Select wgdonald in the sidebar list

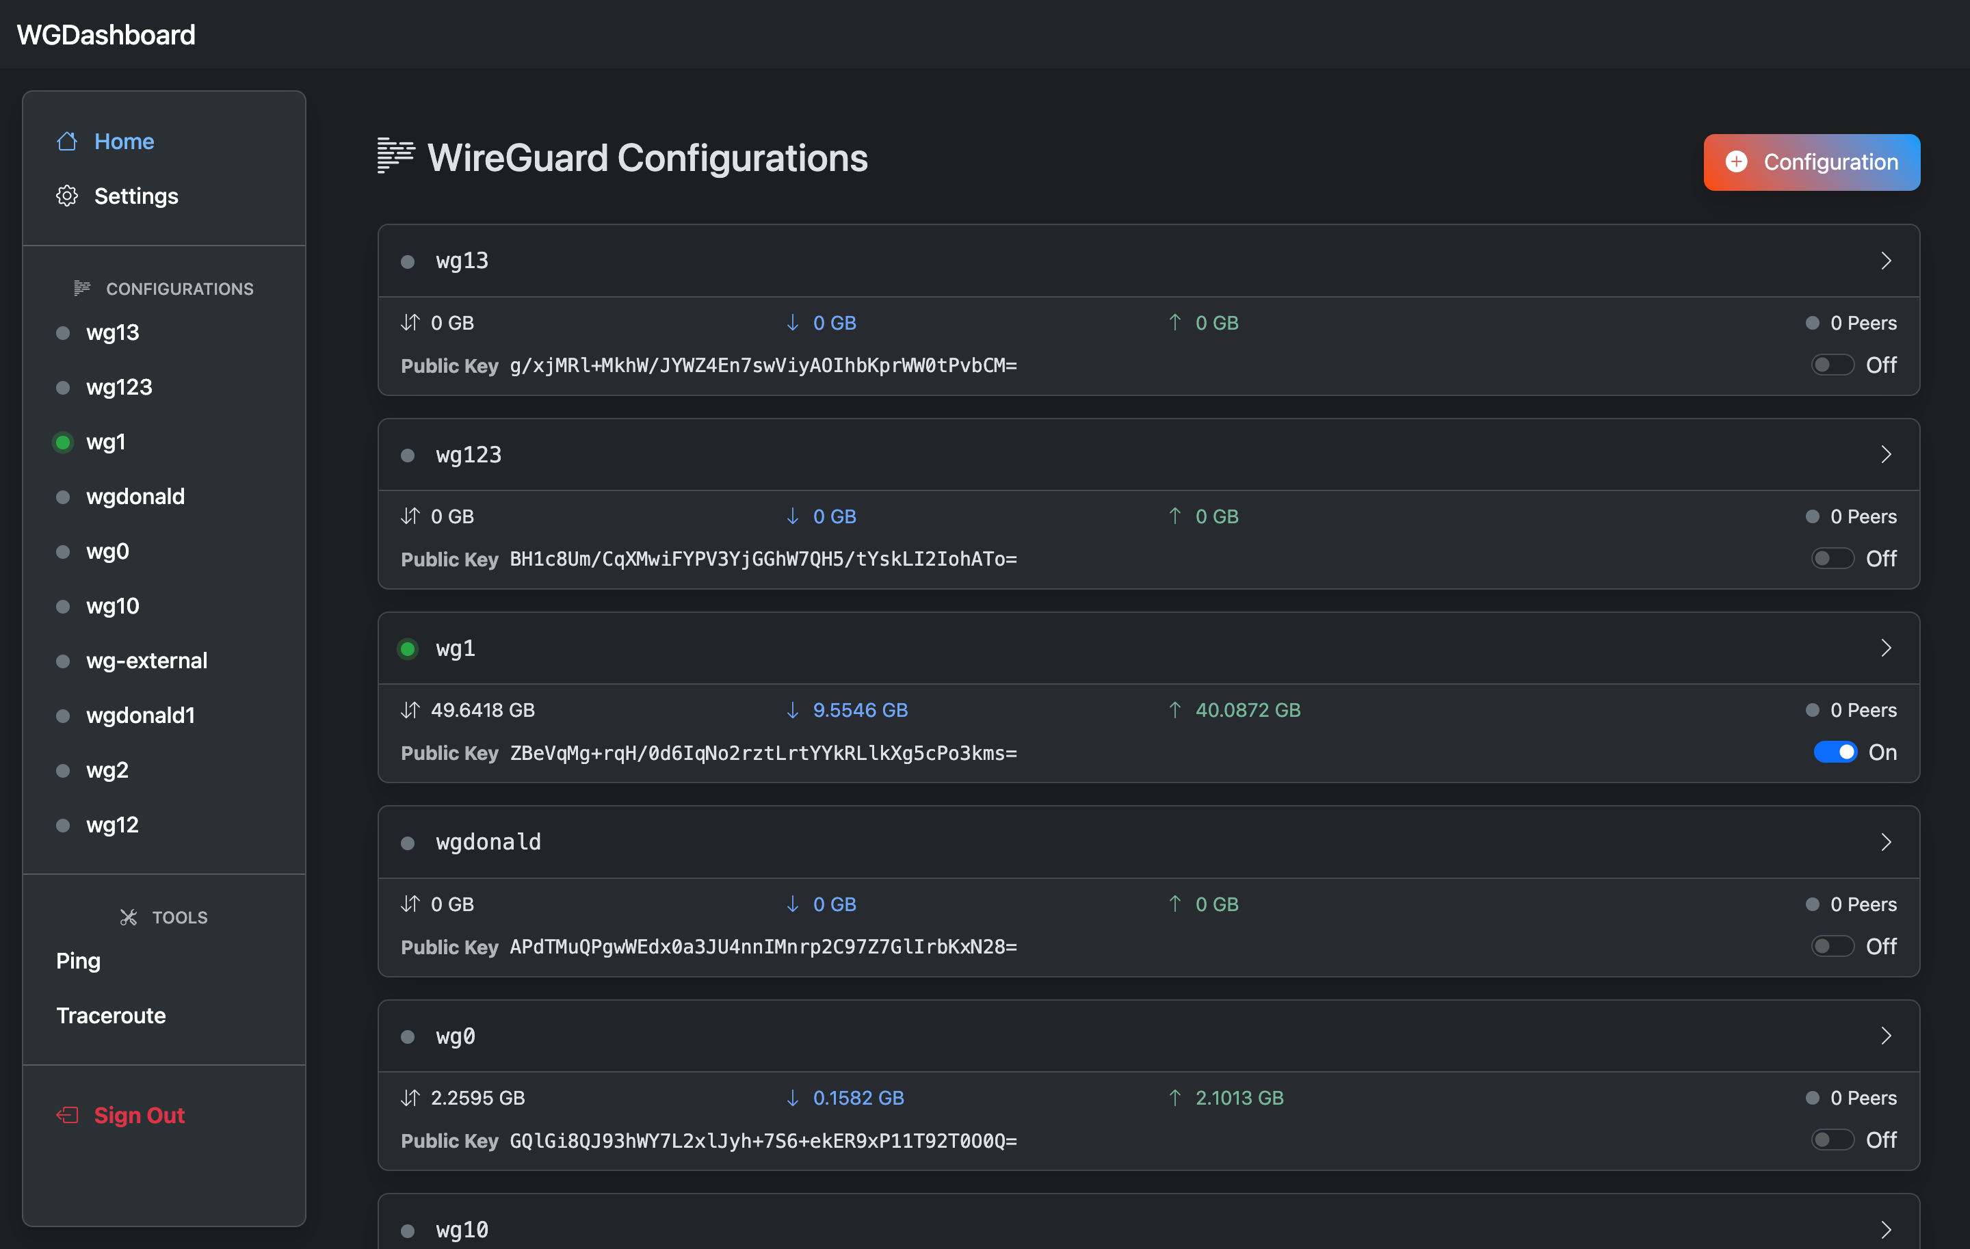pos(163,497)
